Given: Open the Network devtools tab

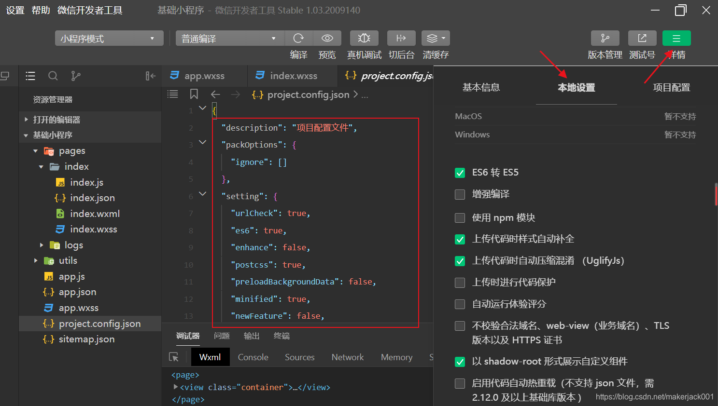Looking at the screenshot, I should coord(348,357).
